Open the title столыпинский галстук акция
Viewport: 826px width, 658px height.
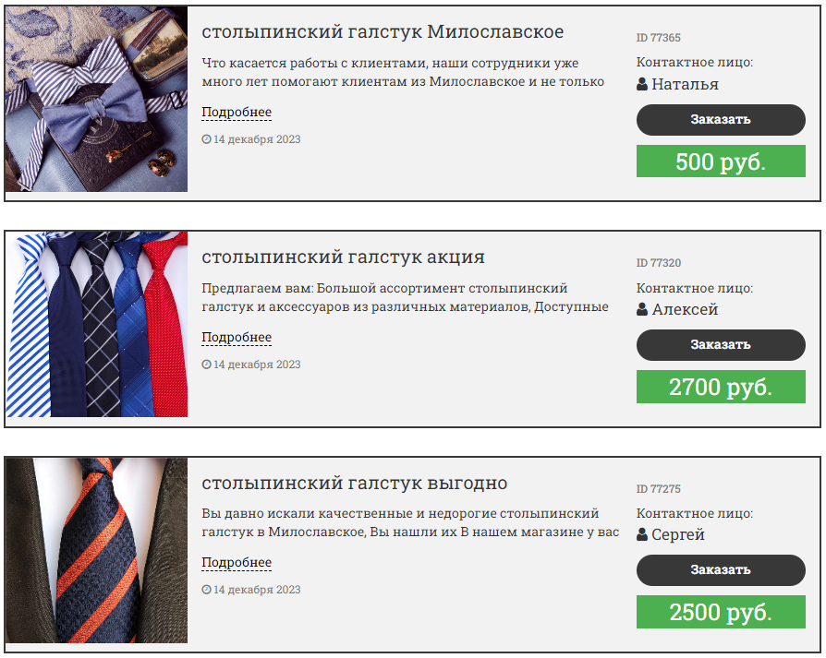(343, 257)
